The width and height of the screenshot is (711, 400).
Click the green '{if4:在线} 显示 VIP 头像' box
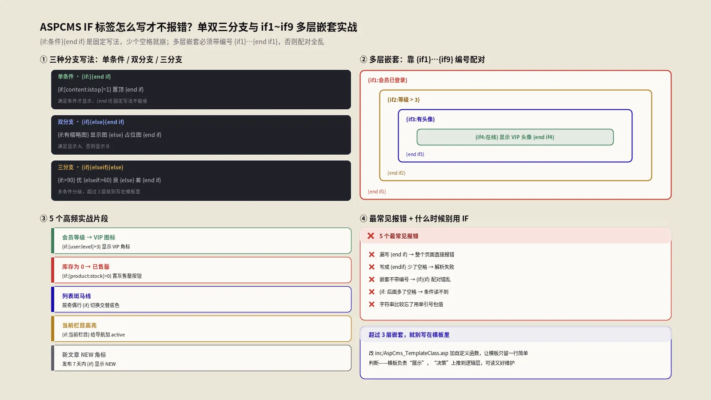[515, 137]
